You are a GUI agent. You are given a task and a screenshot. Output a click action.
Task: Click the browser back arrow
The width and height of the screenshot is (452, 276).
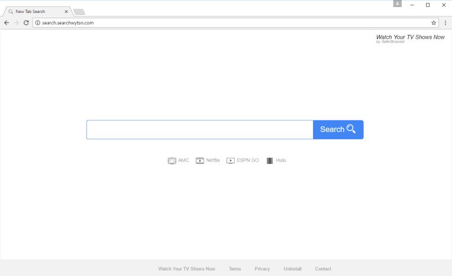[x=7, y=22]
